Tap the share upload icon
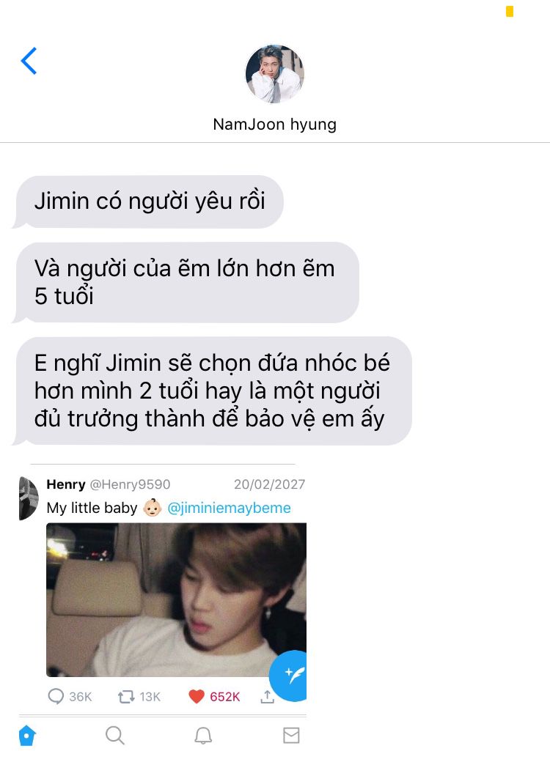550x765 pixels. point(267,697)
